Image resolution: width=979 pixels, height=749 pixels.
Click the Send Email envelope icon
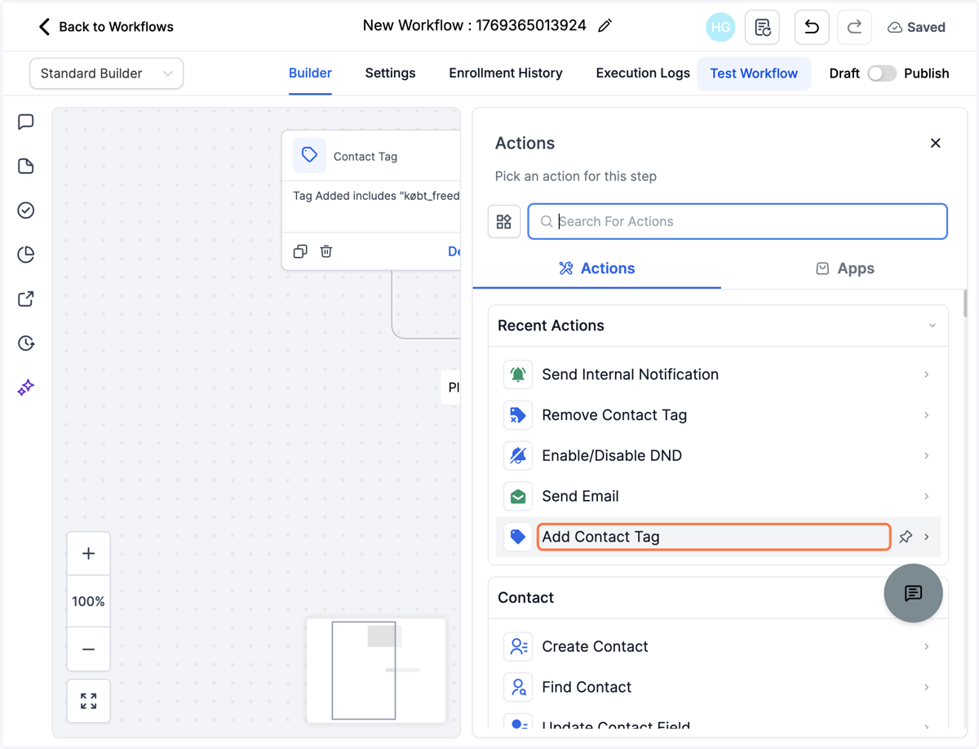[x=518, y=496]
